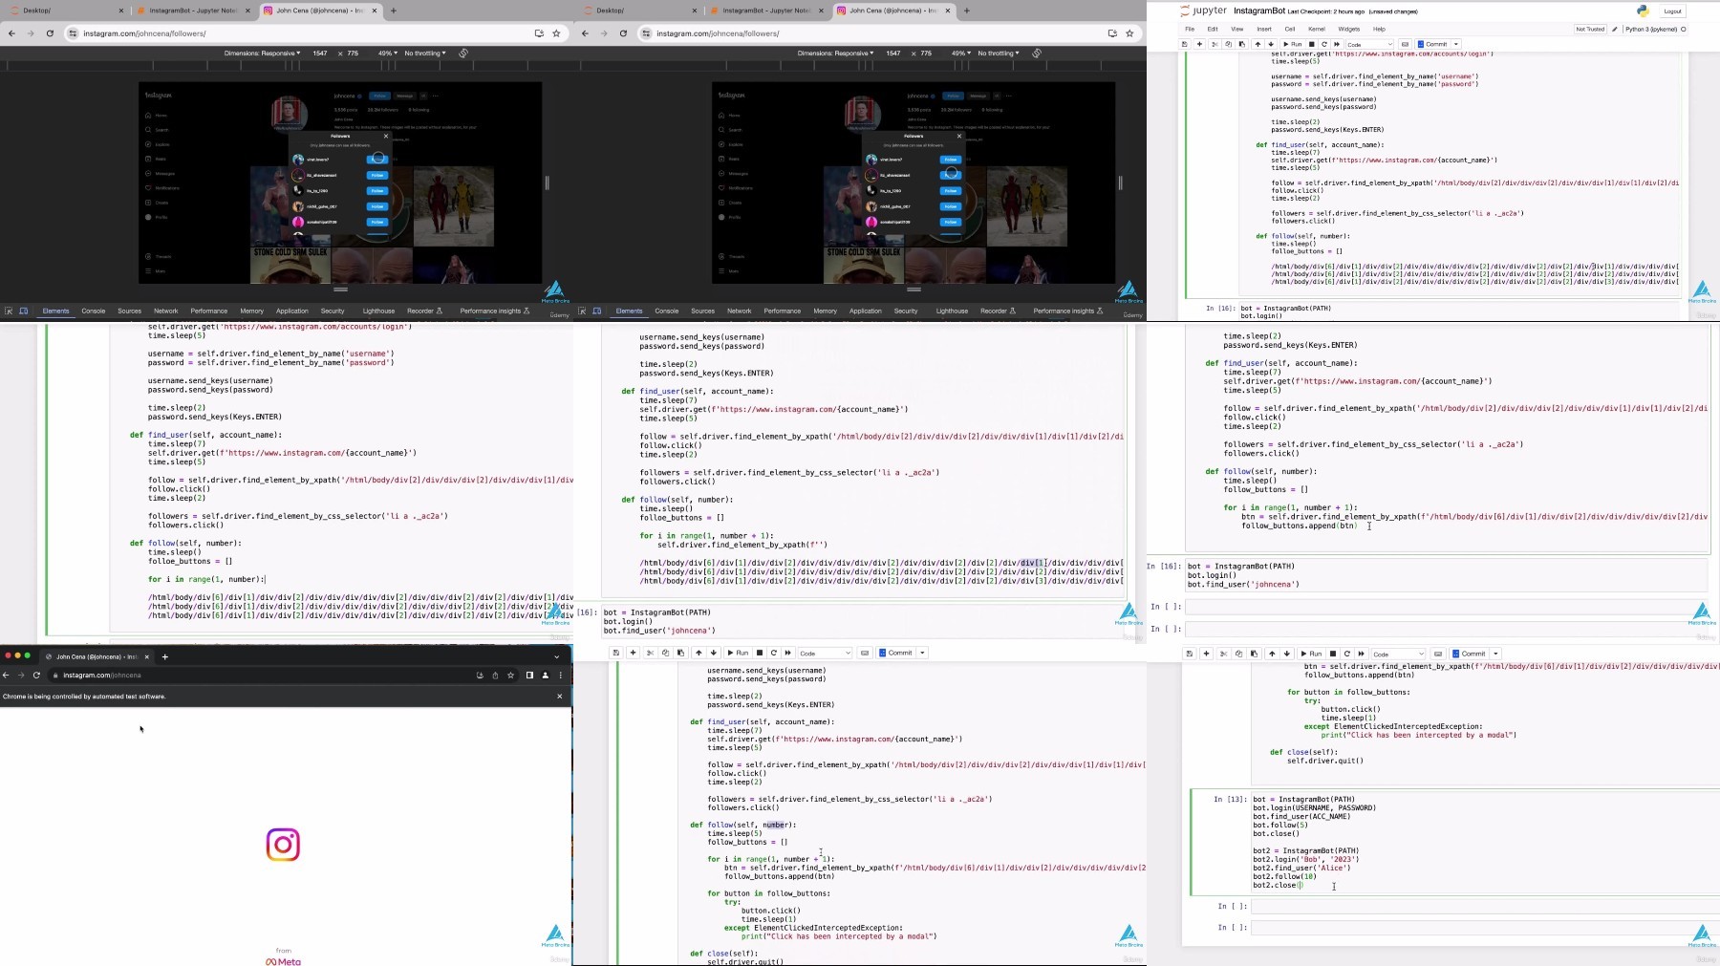Open Code cell-type dropdown in lower-middle toolbar
The image size is (1720, 966).
point(825,653)
